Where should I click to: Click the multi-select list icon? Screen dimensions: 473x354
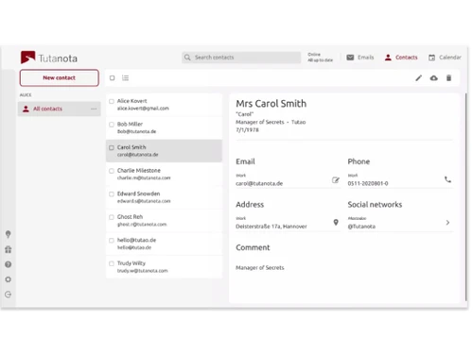pos(126,77)
